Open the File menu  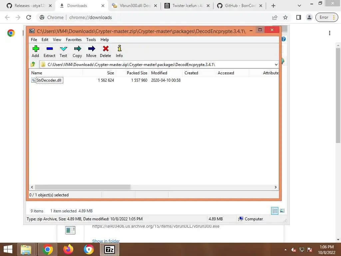[x=34, y=40]
